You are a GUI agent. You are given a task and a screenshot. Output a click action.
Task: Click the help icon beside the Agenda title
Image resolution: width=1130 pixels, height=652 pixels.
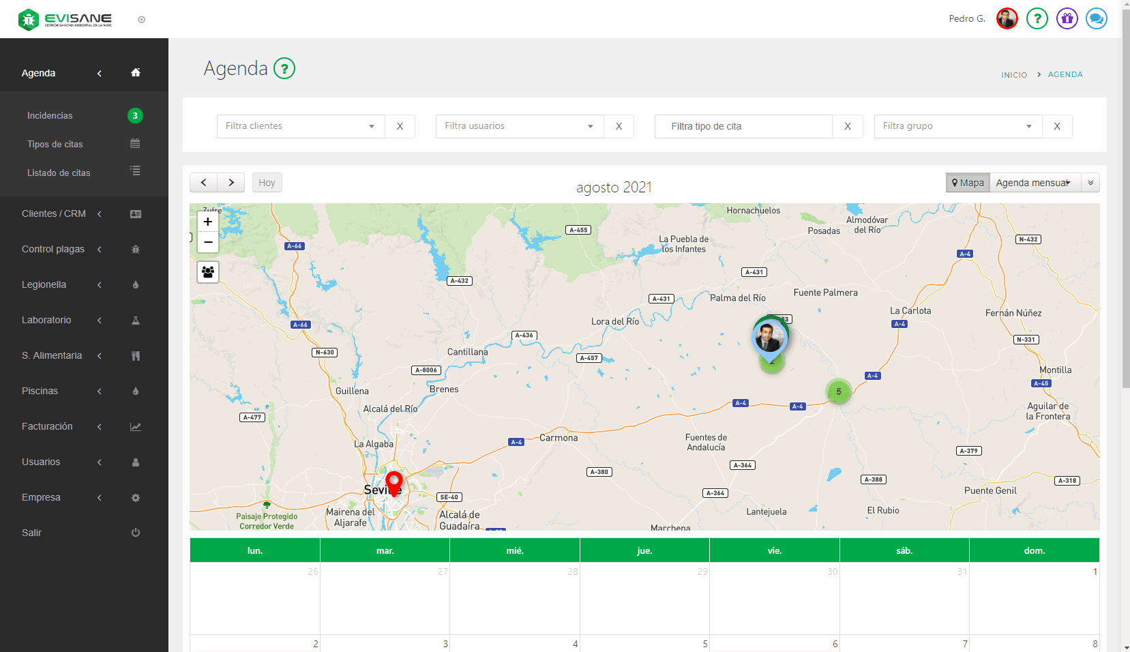(x=284, y=68)
